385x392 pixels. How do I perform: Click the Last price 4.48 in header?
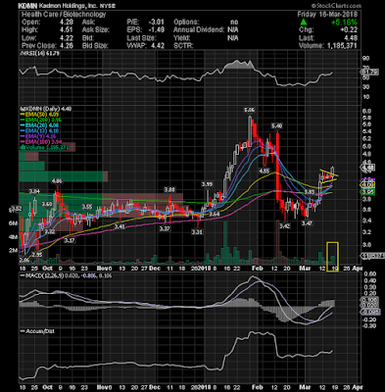351,38
